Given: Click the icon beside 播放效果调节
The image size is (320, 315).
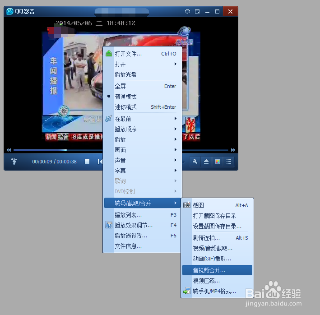Looking at the screenshot, I should pyautogui.click(x=109, y=225).
